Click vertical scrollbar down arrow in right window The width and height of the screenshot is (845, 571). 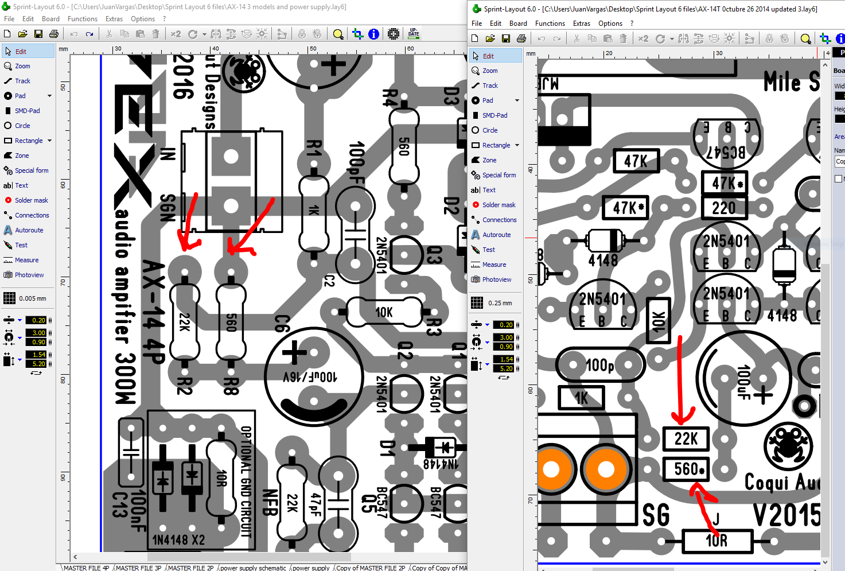click(x=825, y=562)
